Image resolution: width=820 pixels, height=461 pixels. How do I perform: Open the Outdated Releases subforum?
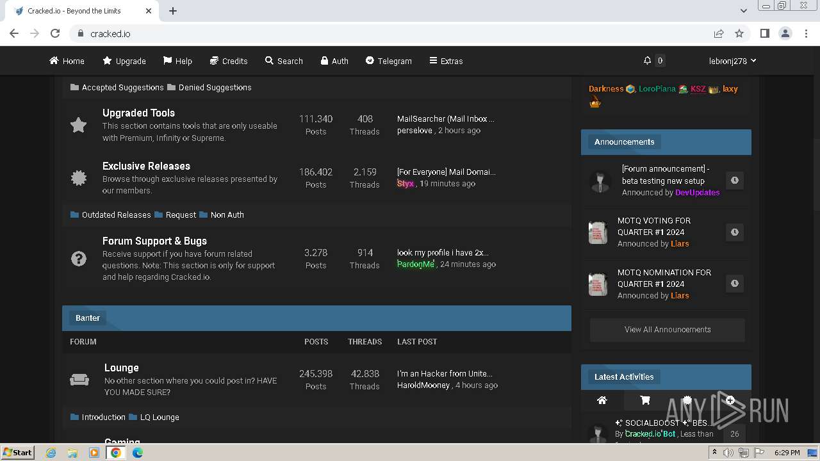(x=116, y=214)
